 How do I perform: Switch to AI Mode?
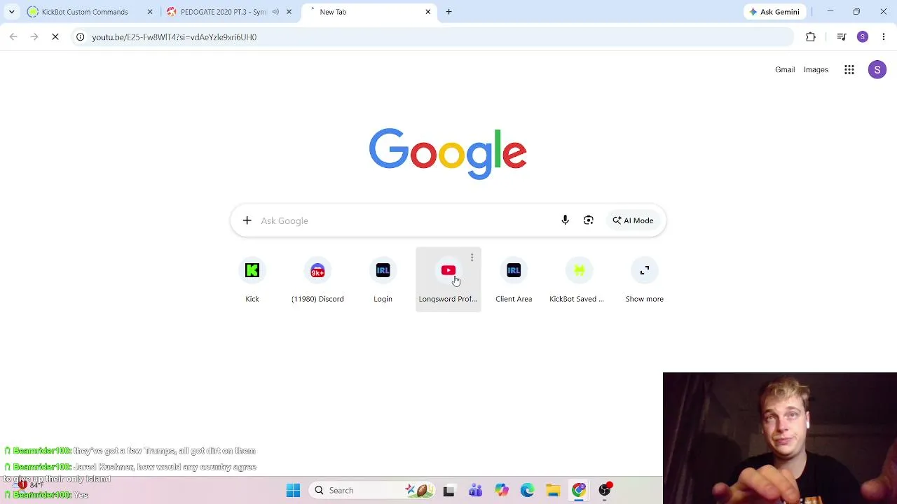point(633,220)
